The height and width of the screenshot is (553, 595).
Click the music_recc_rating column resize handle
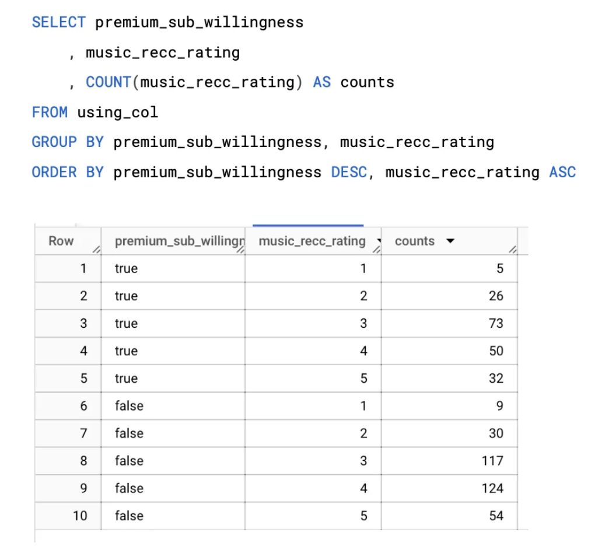376,250
